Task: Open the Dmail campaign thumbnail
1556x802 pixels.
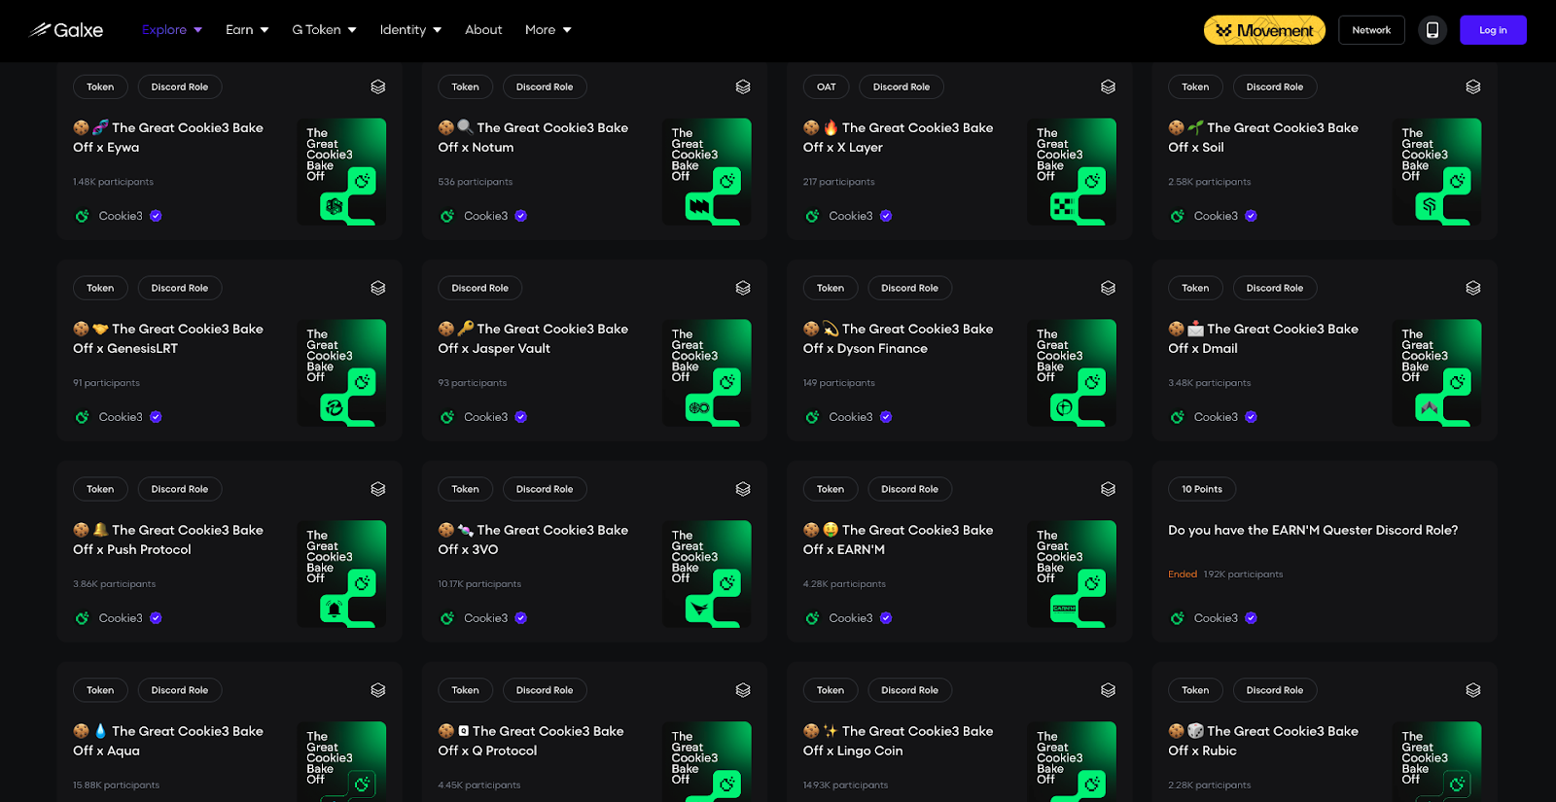Action: 1436,373
